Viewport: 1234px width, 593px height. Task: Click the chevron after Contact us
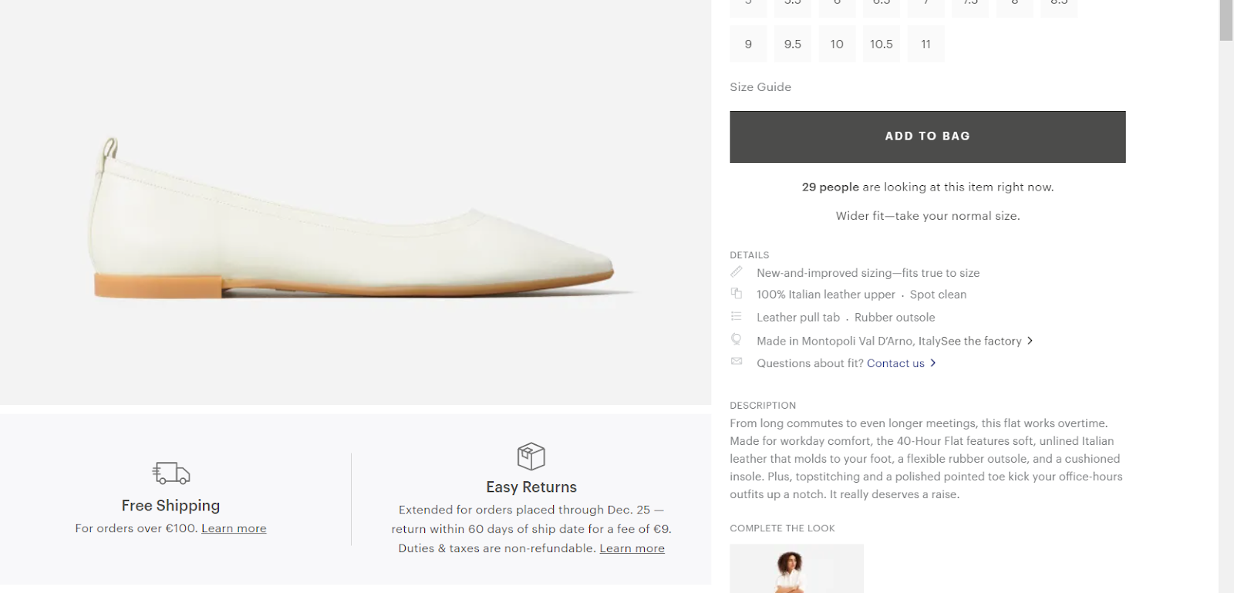pos(932,363)
